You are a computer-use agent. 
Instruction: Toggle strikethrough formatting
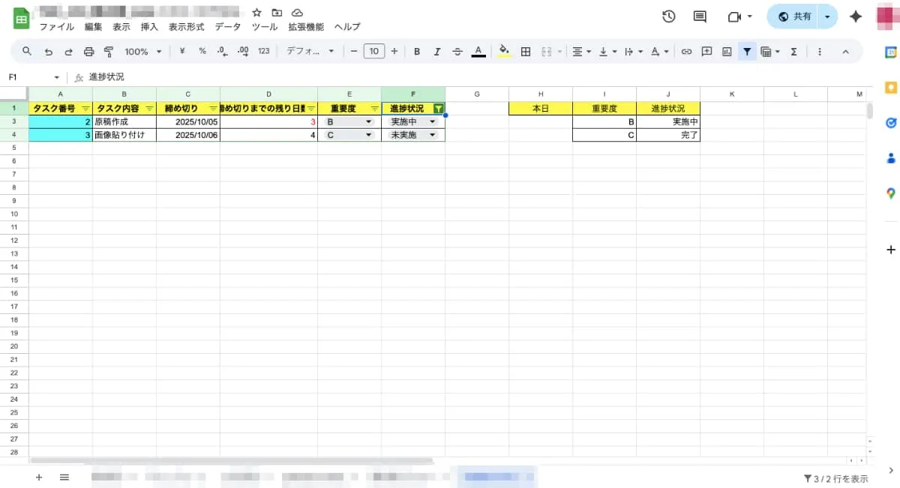[x=457, y=52]
